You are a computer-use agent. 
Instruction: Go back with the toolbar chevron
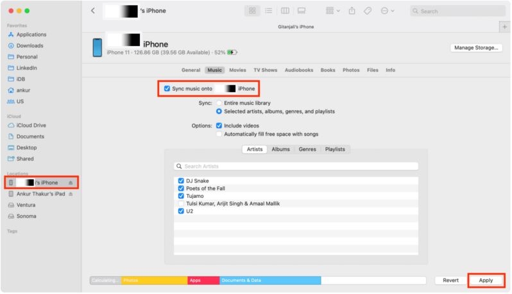click(x=93, y=11)
